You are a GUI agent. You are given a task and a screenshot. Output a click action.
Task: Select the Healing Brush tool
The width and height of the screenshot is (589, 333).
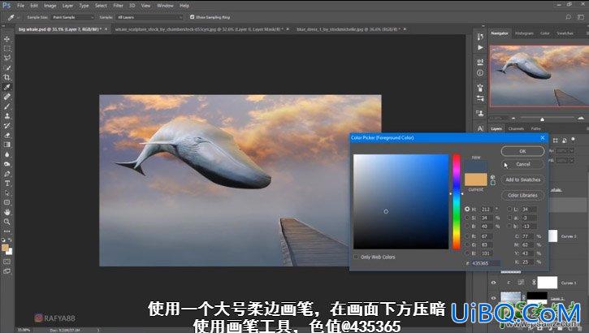pyautogui.click(x=6, y=97)
